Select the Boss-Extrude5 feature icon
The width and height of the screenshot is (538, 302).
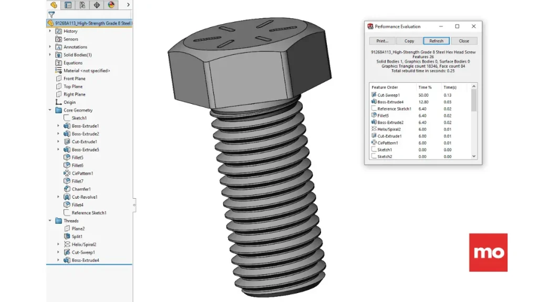click(67, 149)
